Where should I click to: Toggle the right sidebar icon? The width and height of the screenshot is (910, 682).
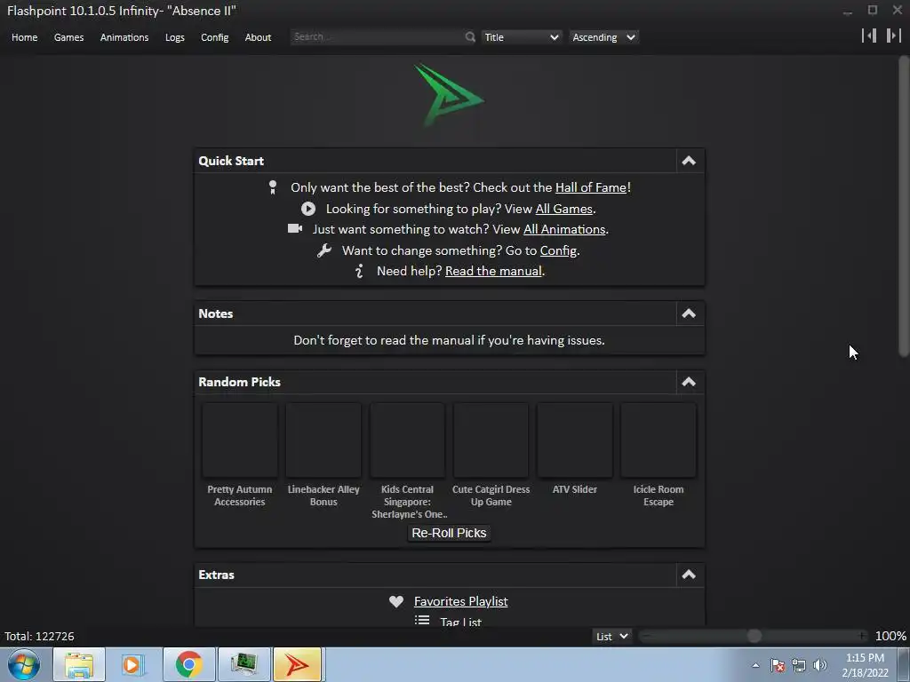pos(894,36)
